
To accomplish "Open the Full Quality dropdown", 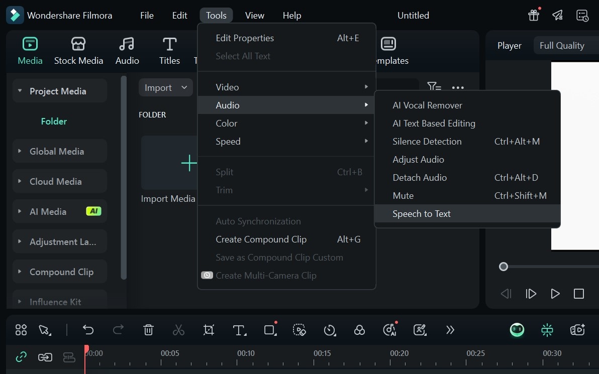I will coord(566,45).
